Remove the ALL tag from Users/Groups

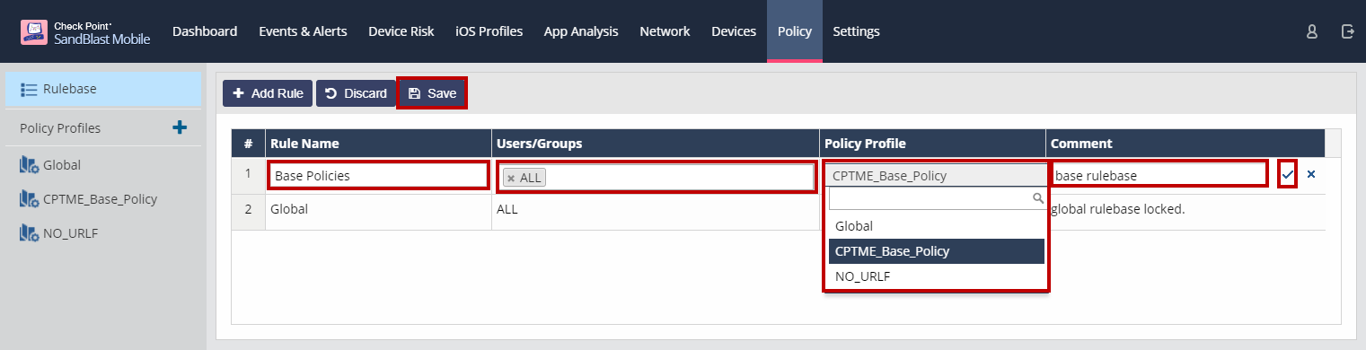coord(511,178)
